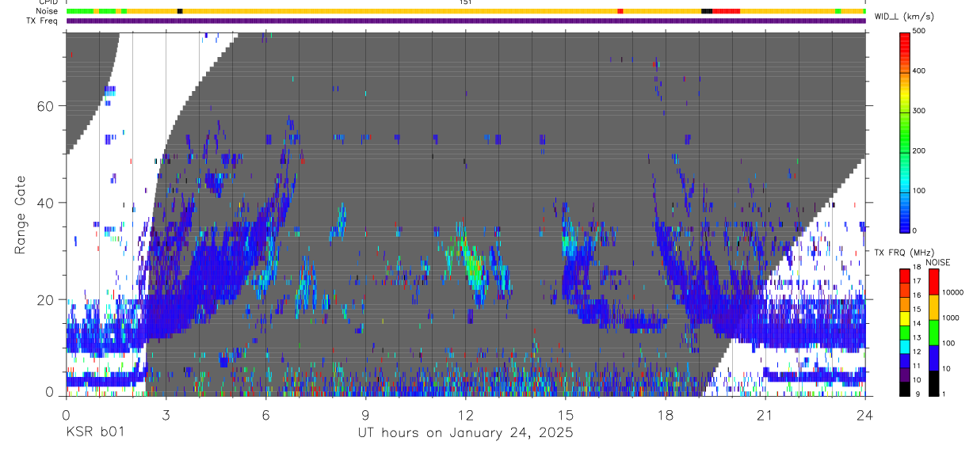Click the 'WID⊥ (km/s)' colorbar title
The height and width of the screenshot is (449, 973).
pyautogui.click(x=903, y=17)
